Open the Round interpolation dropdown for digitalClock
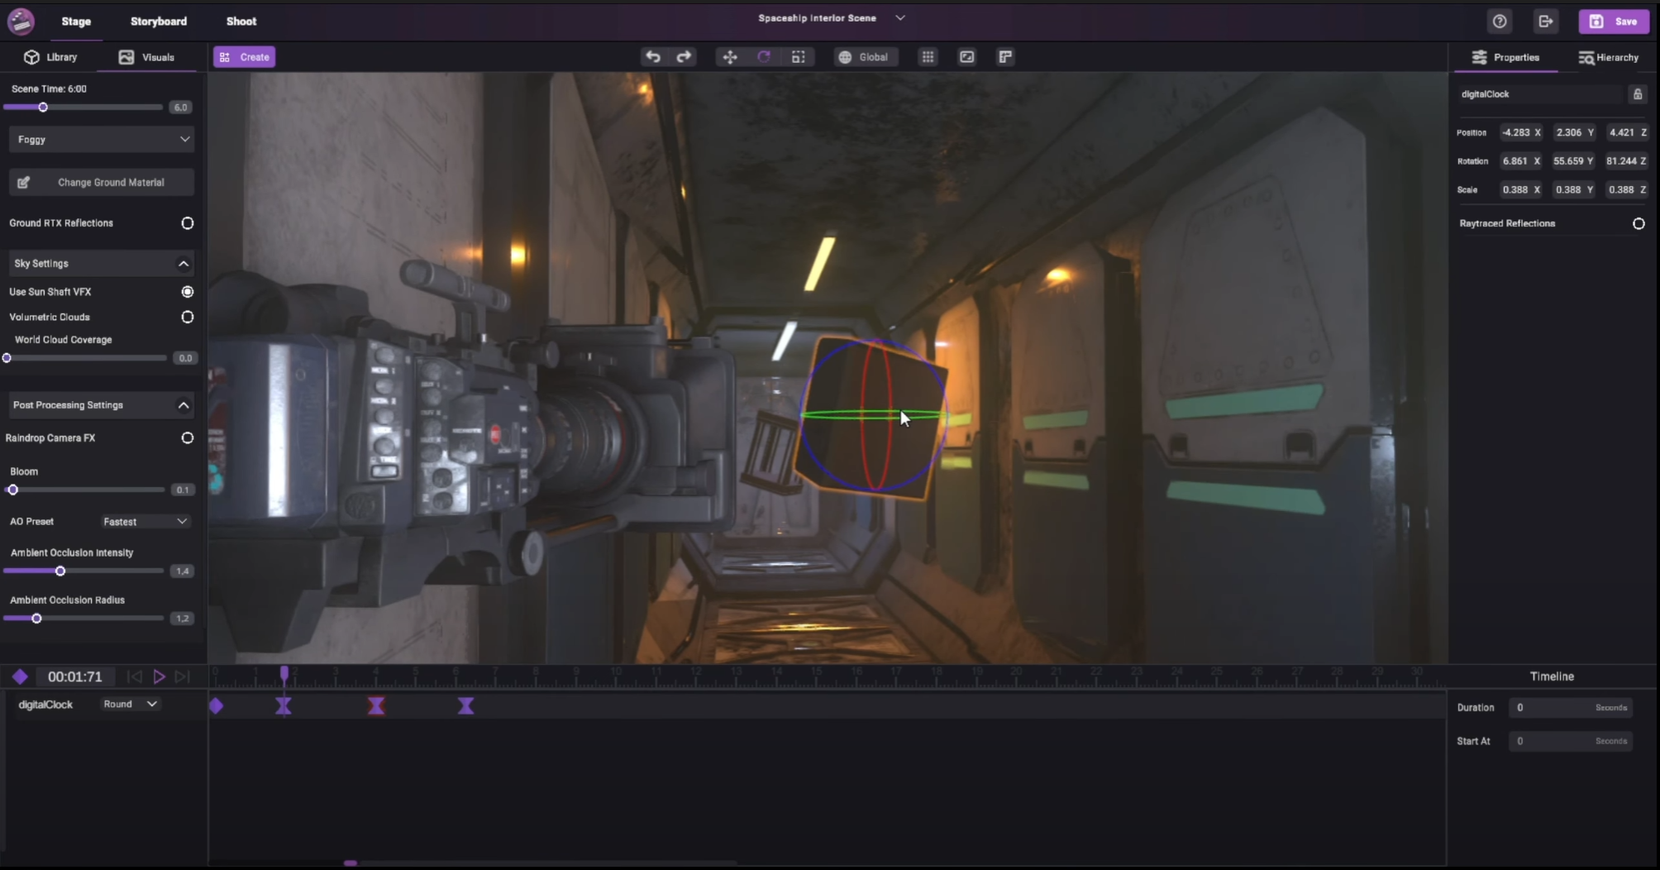 click(x=129, y=704)
